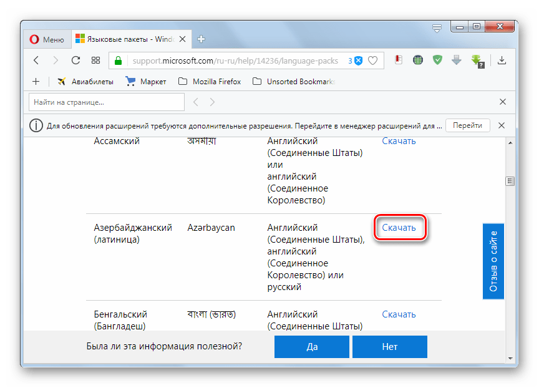
Task: Click the Найти на странице search field
Action: pos(107,102)
